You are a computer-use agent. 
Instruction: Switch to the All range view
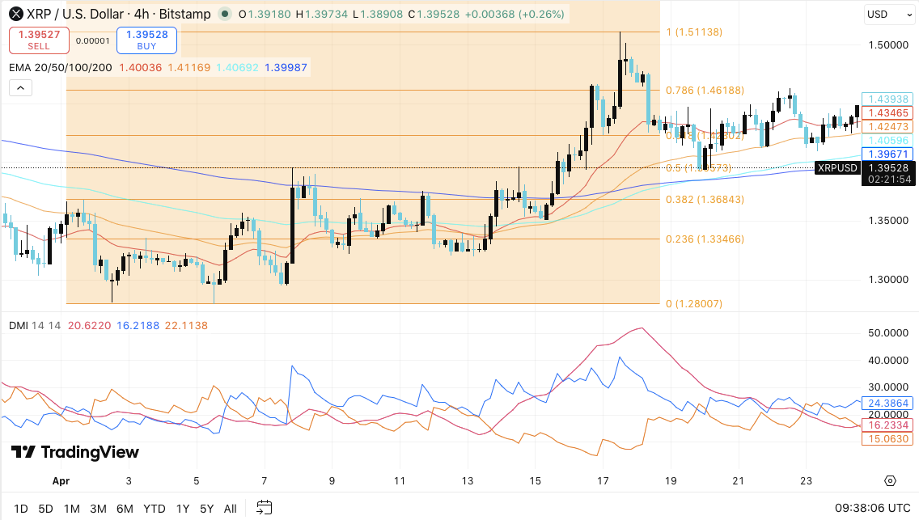[x=230, y=509]
